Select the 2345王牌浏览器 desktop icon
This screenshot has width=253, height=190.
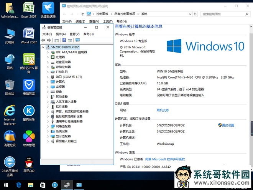10,167
